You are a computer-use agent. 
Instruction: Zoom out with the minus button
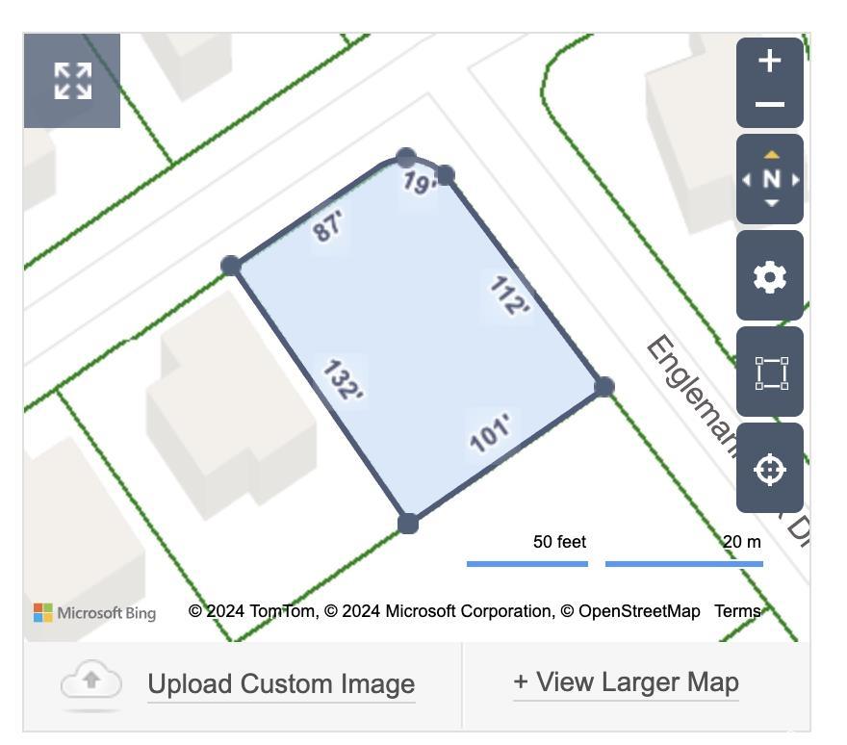pos(770,104)
